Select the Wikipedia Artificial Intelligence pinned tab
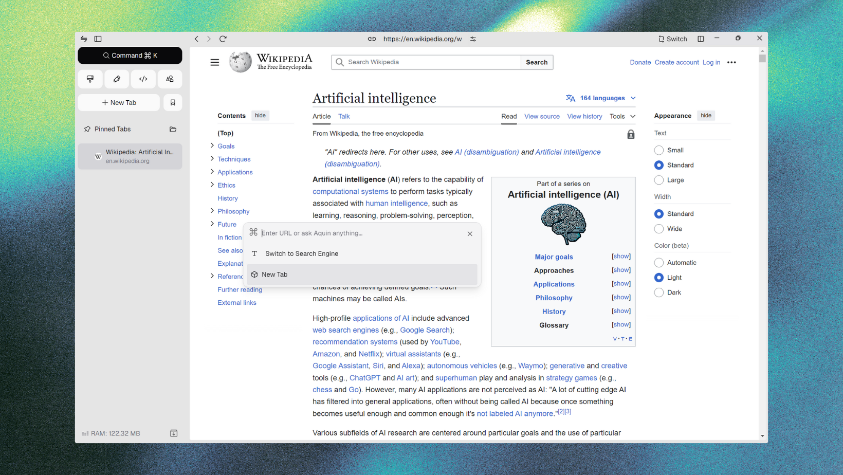This screenshot has width=843, height=475. tap(130, 156)
